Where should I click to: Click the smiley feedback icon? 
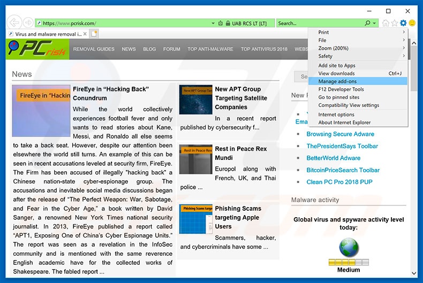pos(412,23)
